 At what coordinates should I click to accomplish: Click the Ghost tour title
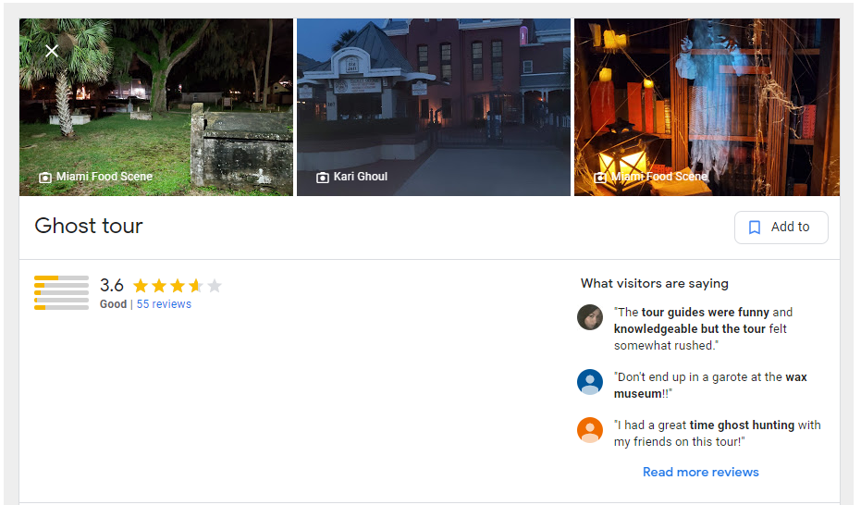89,226
